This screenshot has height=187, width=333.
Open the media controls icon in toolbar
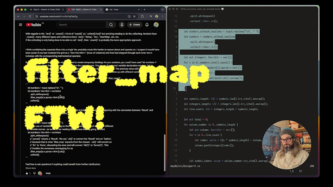pyautogui.click(x=151, y=16)
